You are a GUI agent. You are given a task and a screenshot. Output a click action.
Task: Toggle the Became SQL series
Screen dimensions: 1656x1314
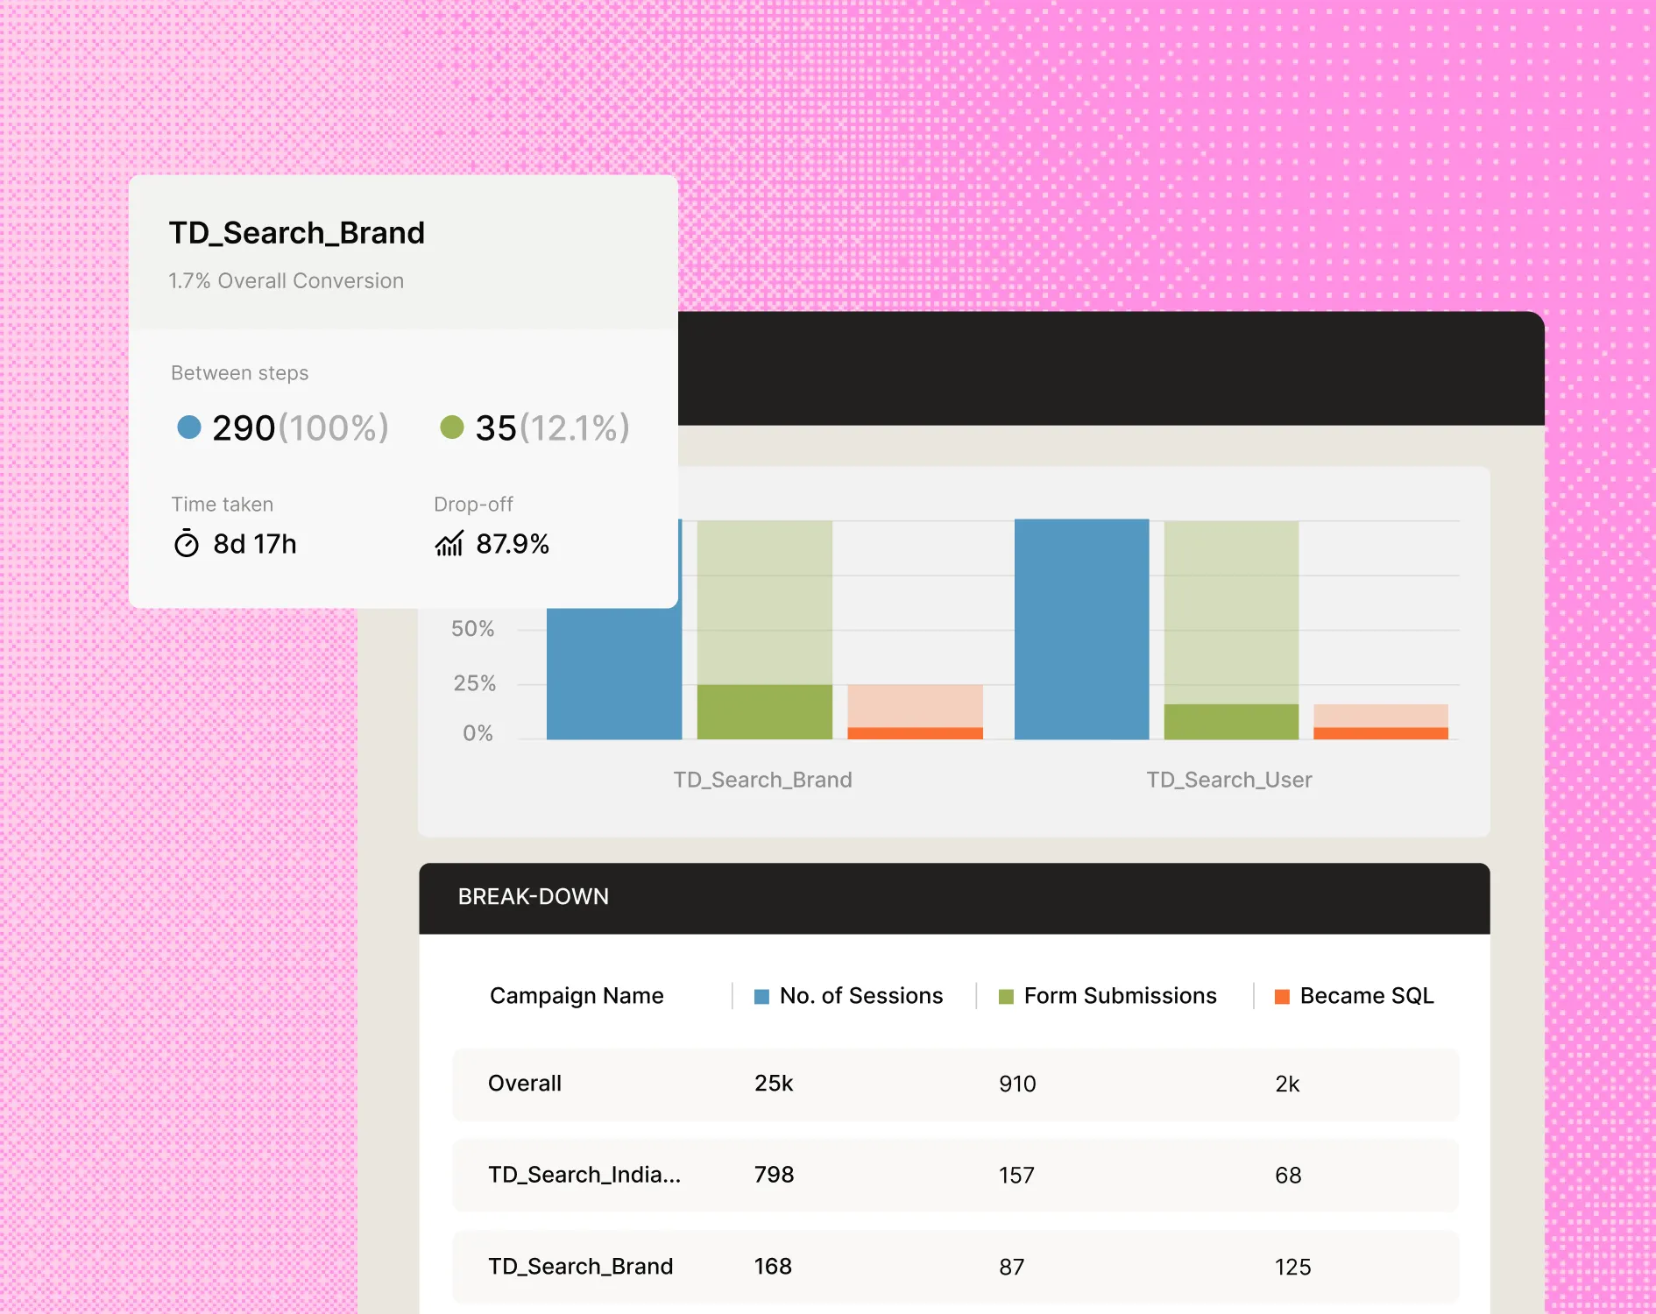(1366, 995)
